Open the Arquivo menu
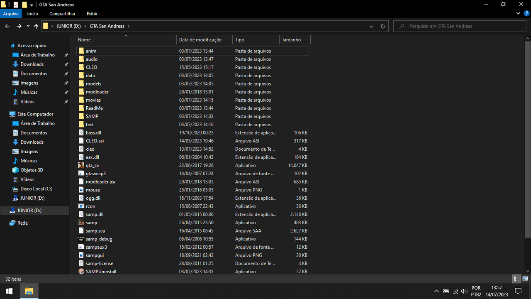Screen dimensions: 531x299 coord(11,14)
